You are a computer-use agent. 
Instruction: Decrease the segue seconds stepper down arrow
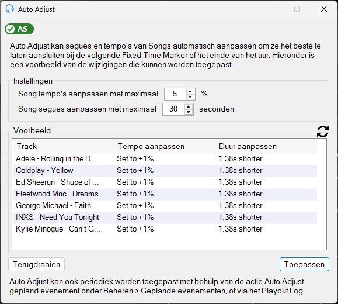(x=188, y=112)
